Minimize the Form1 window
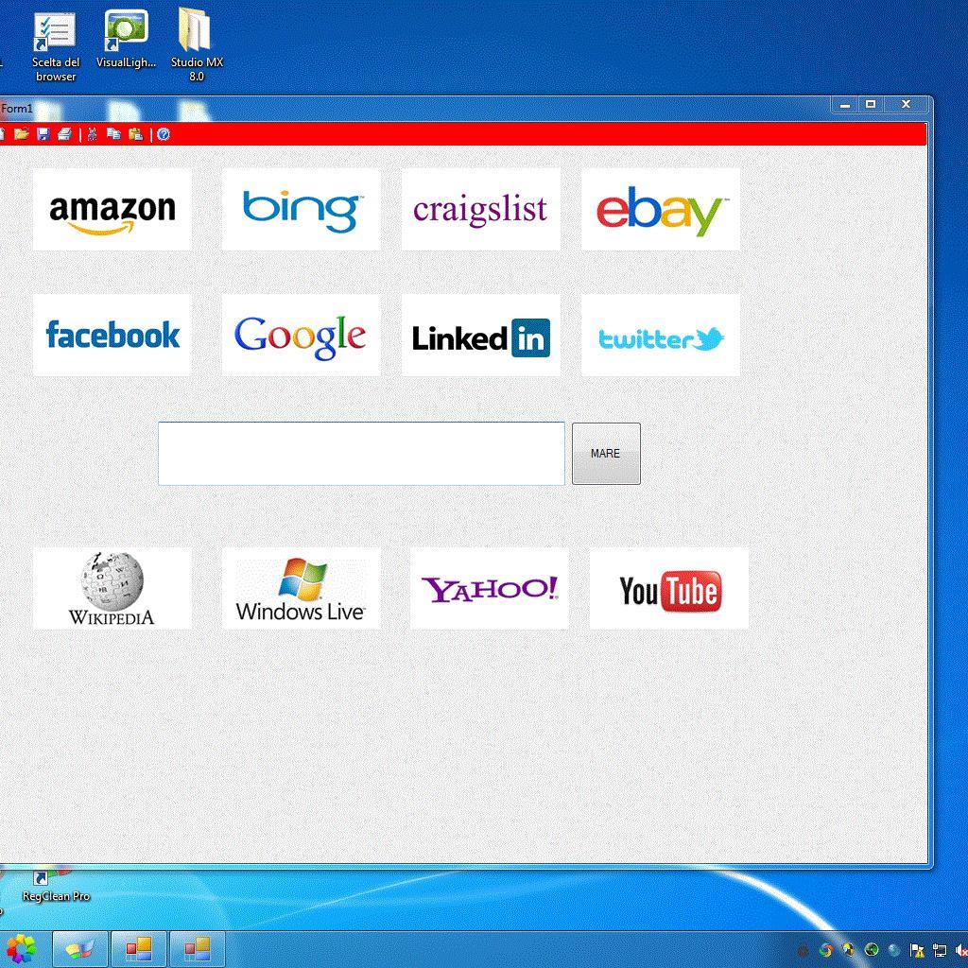This screenshot has width=968, height=968. 846,105
